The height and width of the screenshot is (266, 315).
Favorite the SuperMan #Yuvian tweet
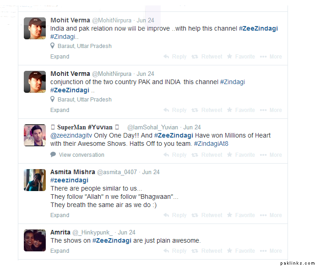point(241,155)
